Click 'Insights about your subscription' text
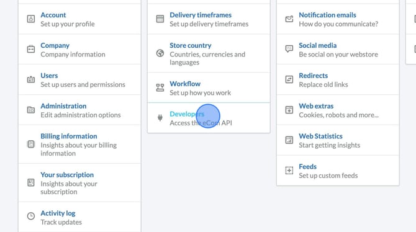Viewport: 416px width, 232px height. click(x=69, y=188)
